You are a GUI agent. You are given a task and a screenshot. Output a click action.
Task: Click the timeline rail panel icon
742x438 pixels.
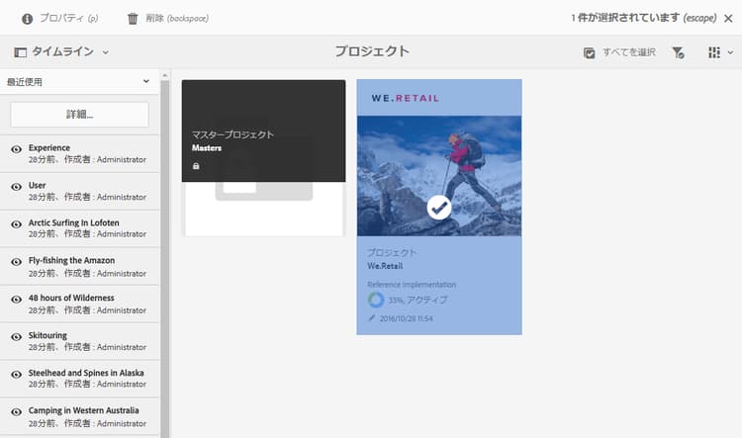[21, 52]
